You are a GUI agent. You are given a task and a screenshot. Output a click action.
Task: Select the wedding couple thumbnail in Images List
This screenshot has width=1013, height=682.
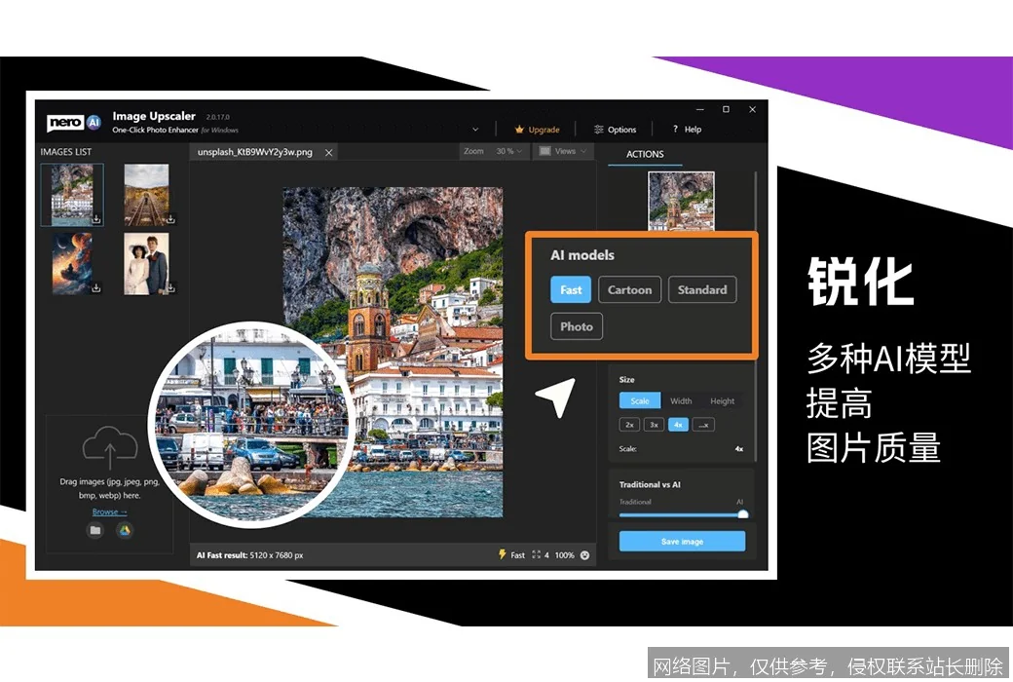[x=146, y=263]
